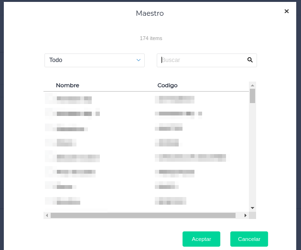Open the Todo filter dropdown
301x250 pixels.
[x=94, y=60]
